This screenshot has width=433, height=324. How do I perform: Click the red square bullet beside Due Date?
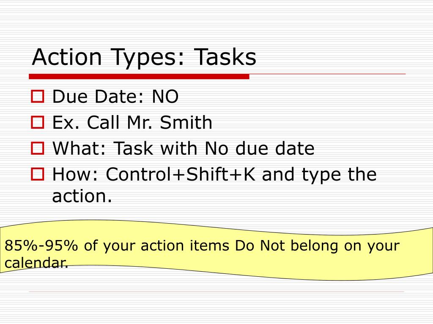point(38,97)
